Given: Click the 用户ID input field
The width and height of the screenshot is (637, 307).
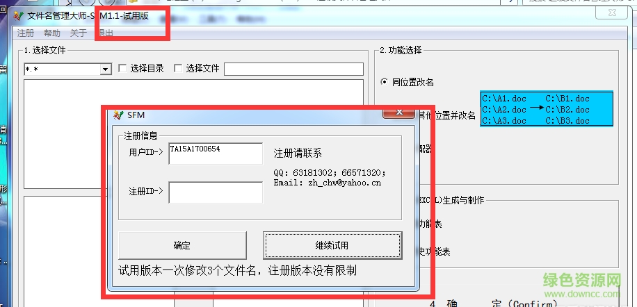Looking at the screenshot, I should (215, 153).
